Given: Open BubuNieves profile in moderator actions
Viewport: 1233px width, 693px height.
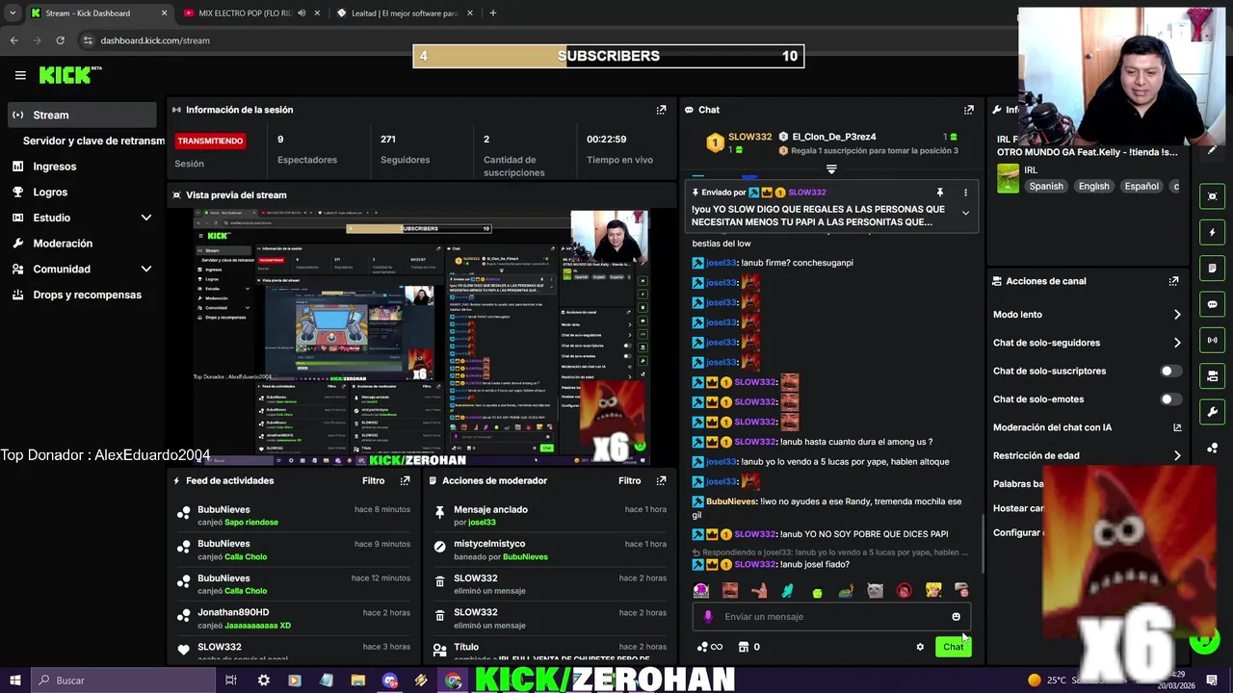Looking at the screenshot, I should [x=525, y=557].
